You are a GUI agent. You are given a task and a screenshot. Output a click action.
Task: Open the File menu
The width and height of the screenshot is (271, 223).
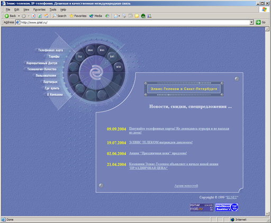click(x=8, y=10)
